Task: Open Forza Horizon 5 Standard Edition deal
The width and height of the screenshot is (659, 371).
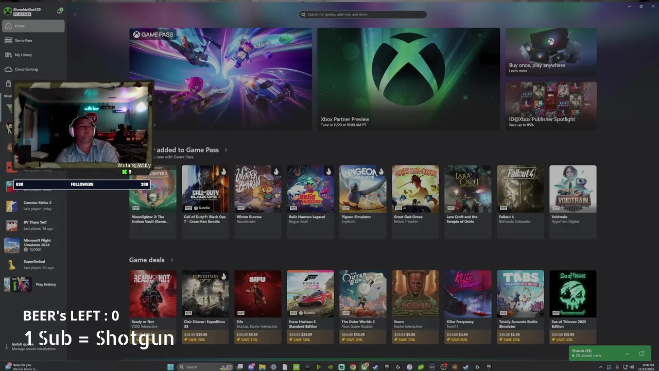Action: pyautogui.click(x=310, y=307)
